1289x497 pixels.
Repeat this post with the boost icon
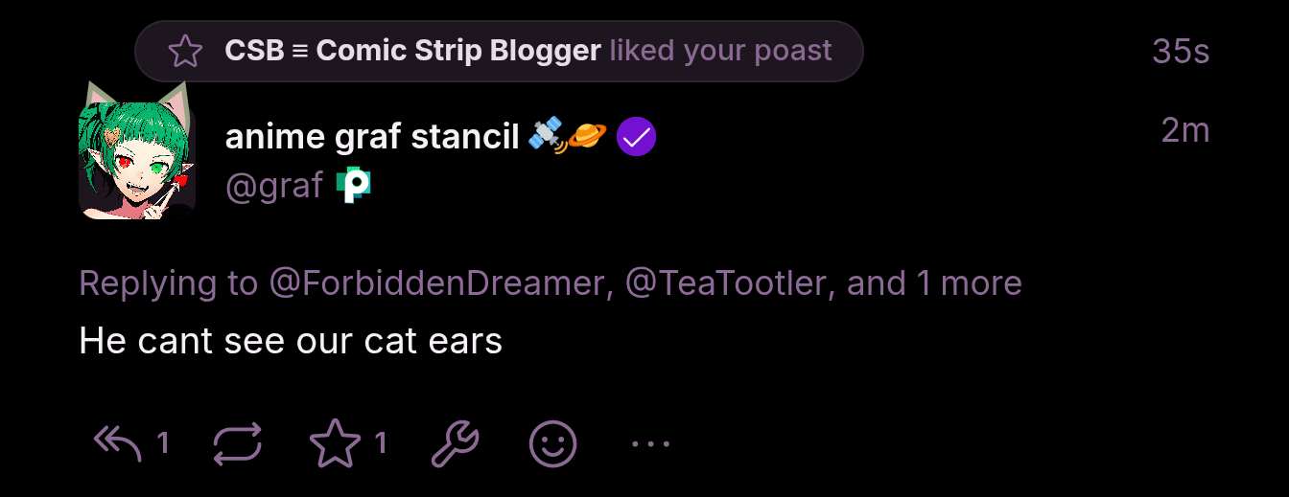tap(237, 444)
